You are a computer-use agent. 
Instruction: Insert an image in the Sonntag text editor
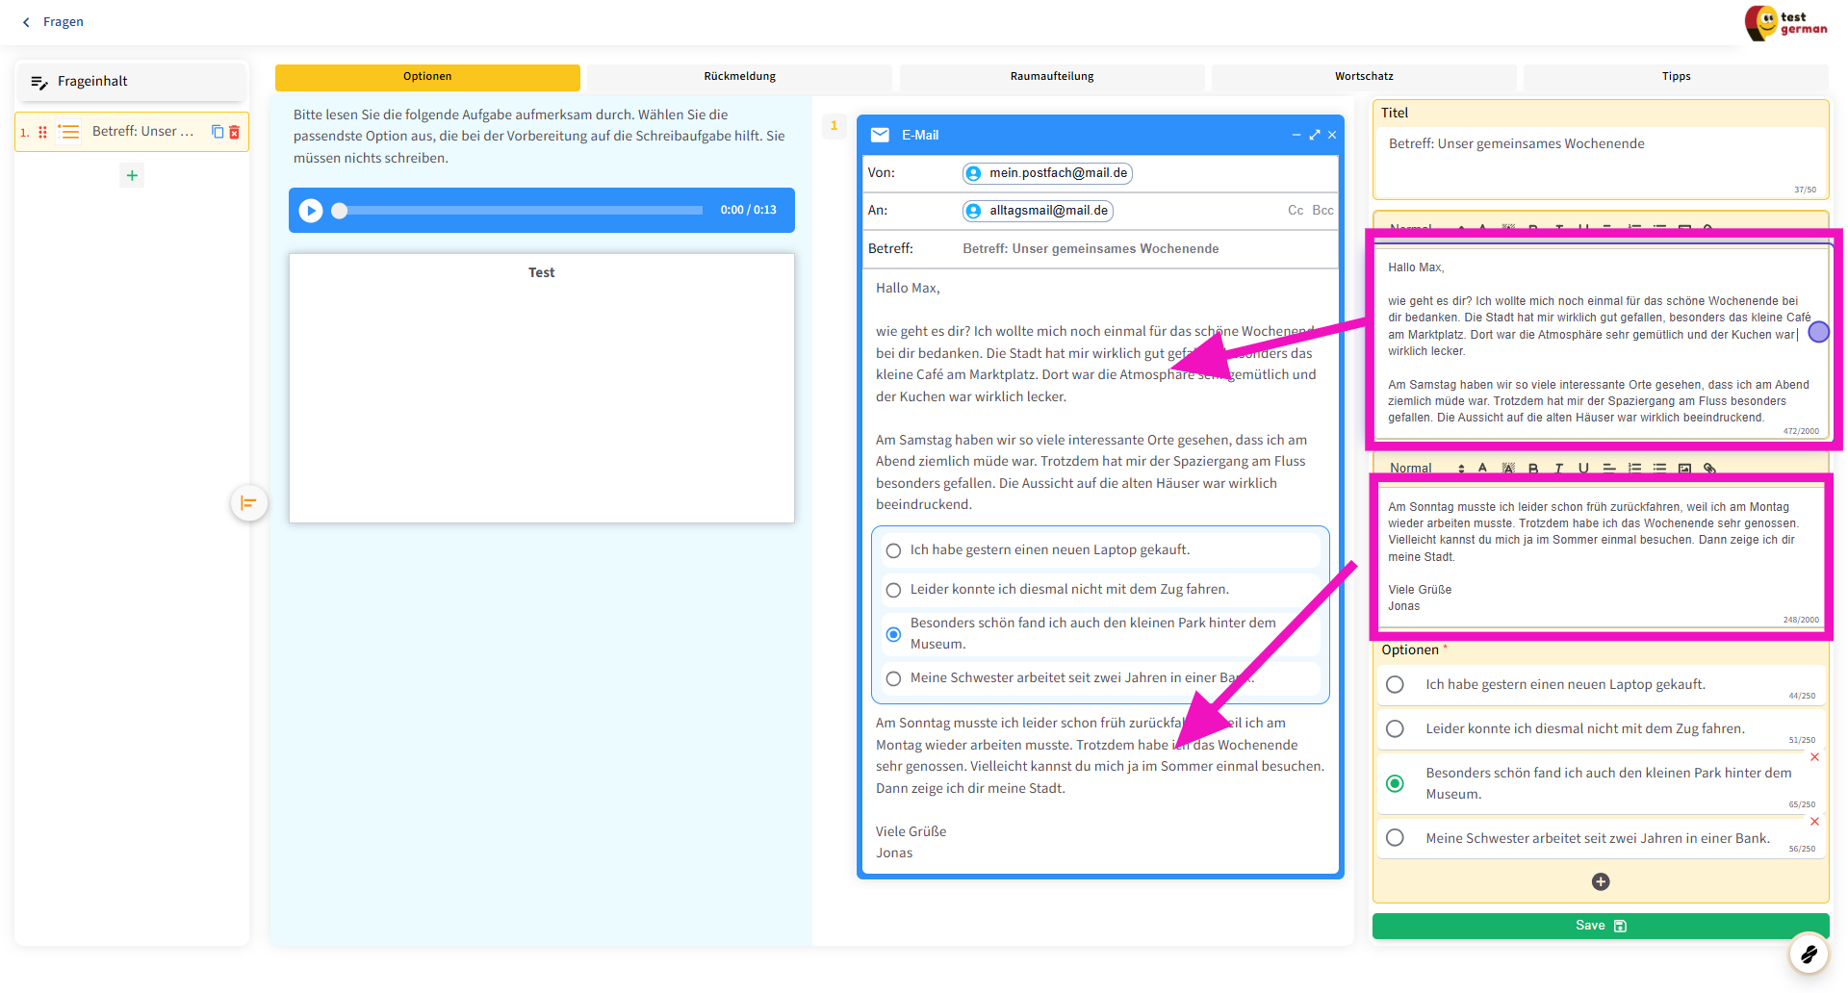(x=1684, y=469)
